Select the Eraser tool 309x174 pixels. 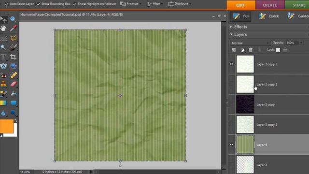click(x=14, y=85)
